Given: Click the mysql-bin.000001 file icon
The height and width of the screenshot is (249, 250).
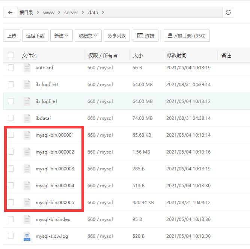Looking at the screenshot, I should (x=27, y=135).
